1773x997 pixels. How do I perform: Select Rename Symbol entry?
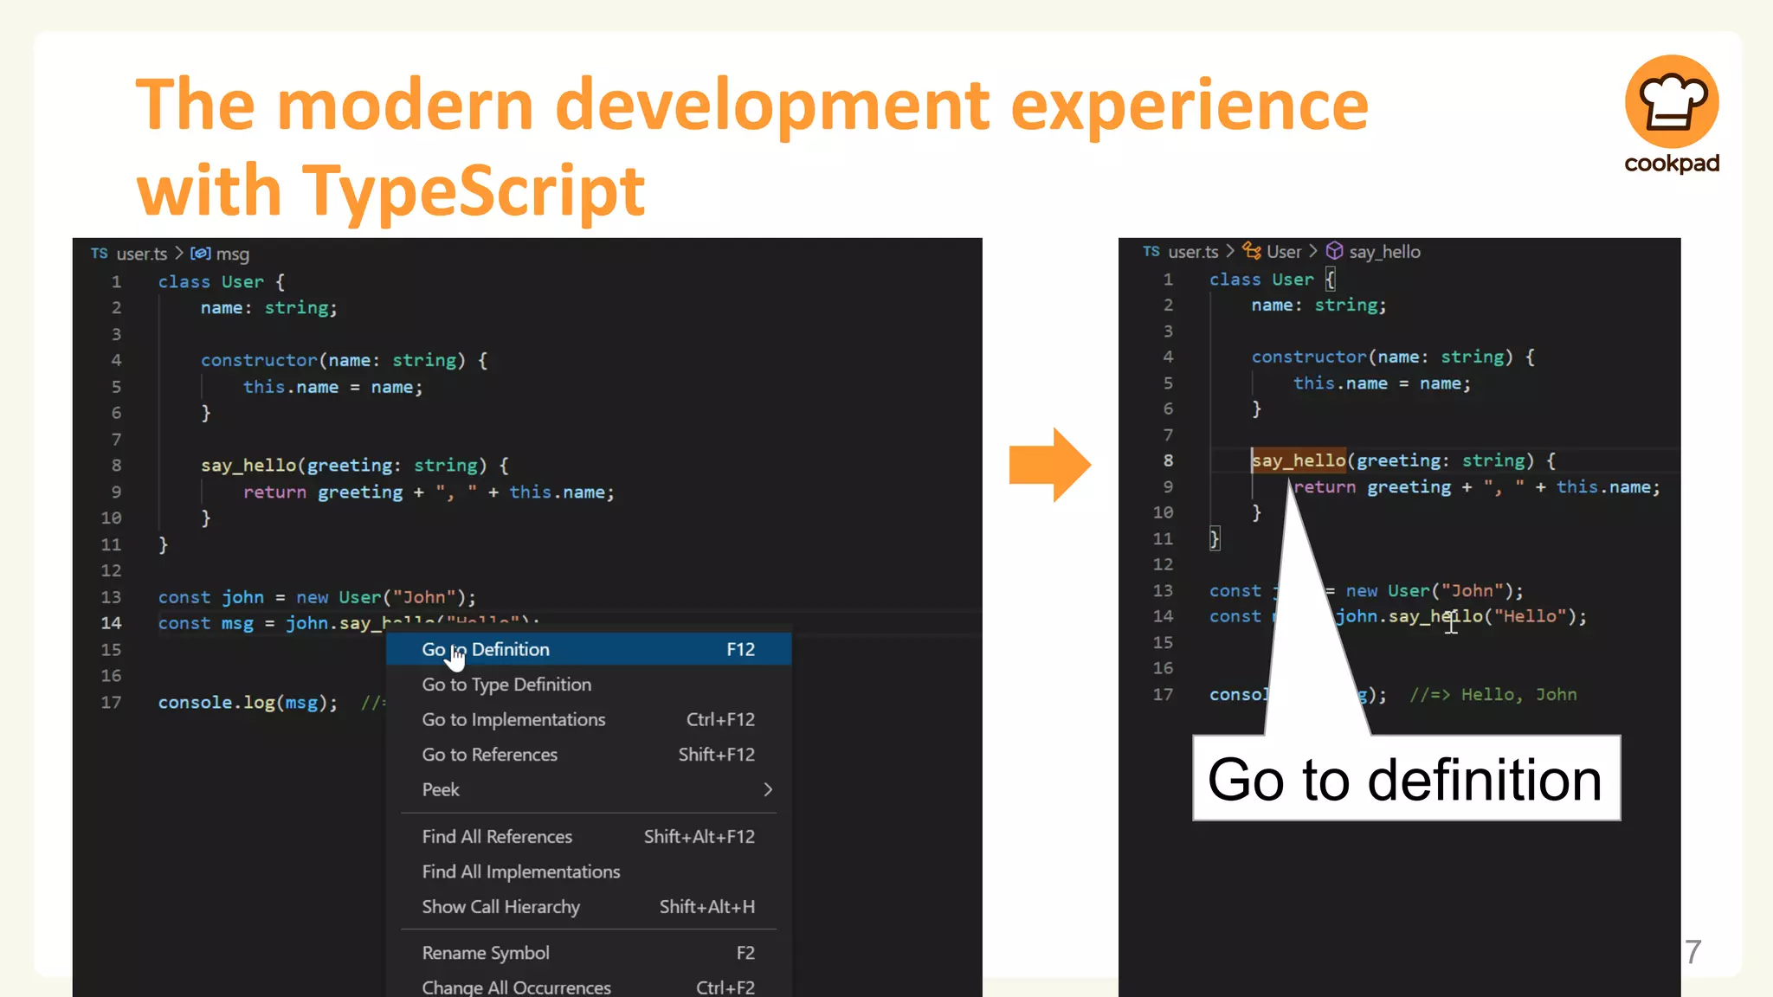589,953
